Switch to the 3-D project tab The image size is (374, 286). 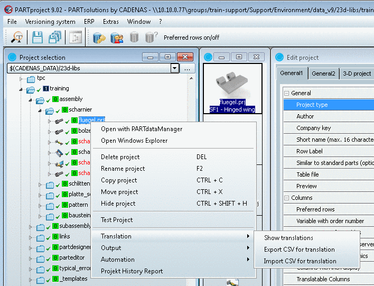click(357, 73)
